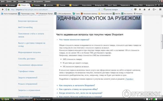Close the active Покуп... tab

click(x=28, y=5)
